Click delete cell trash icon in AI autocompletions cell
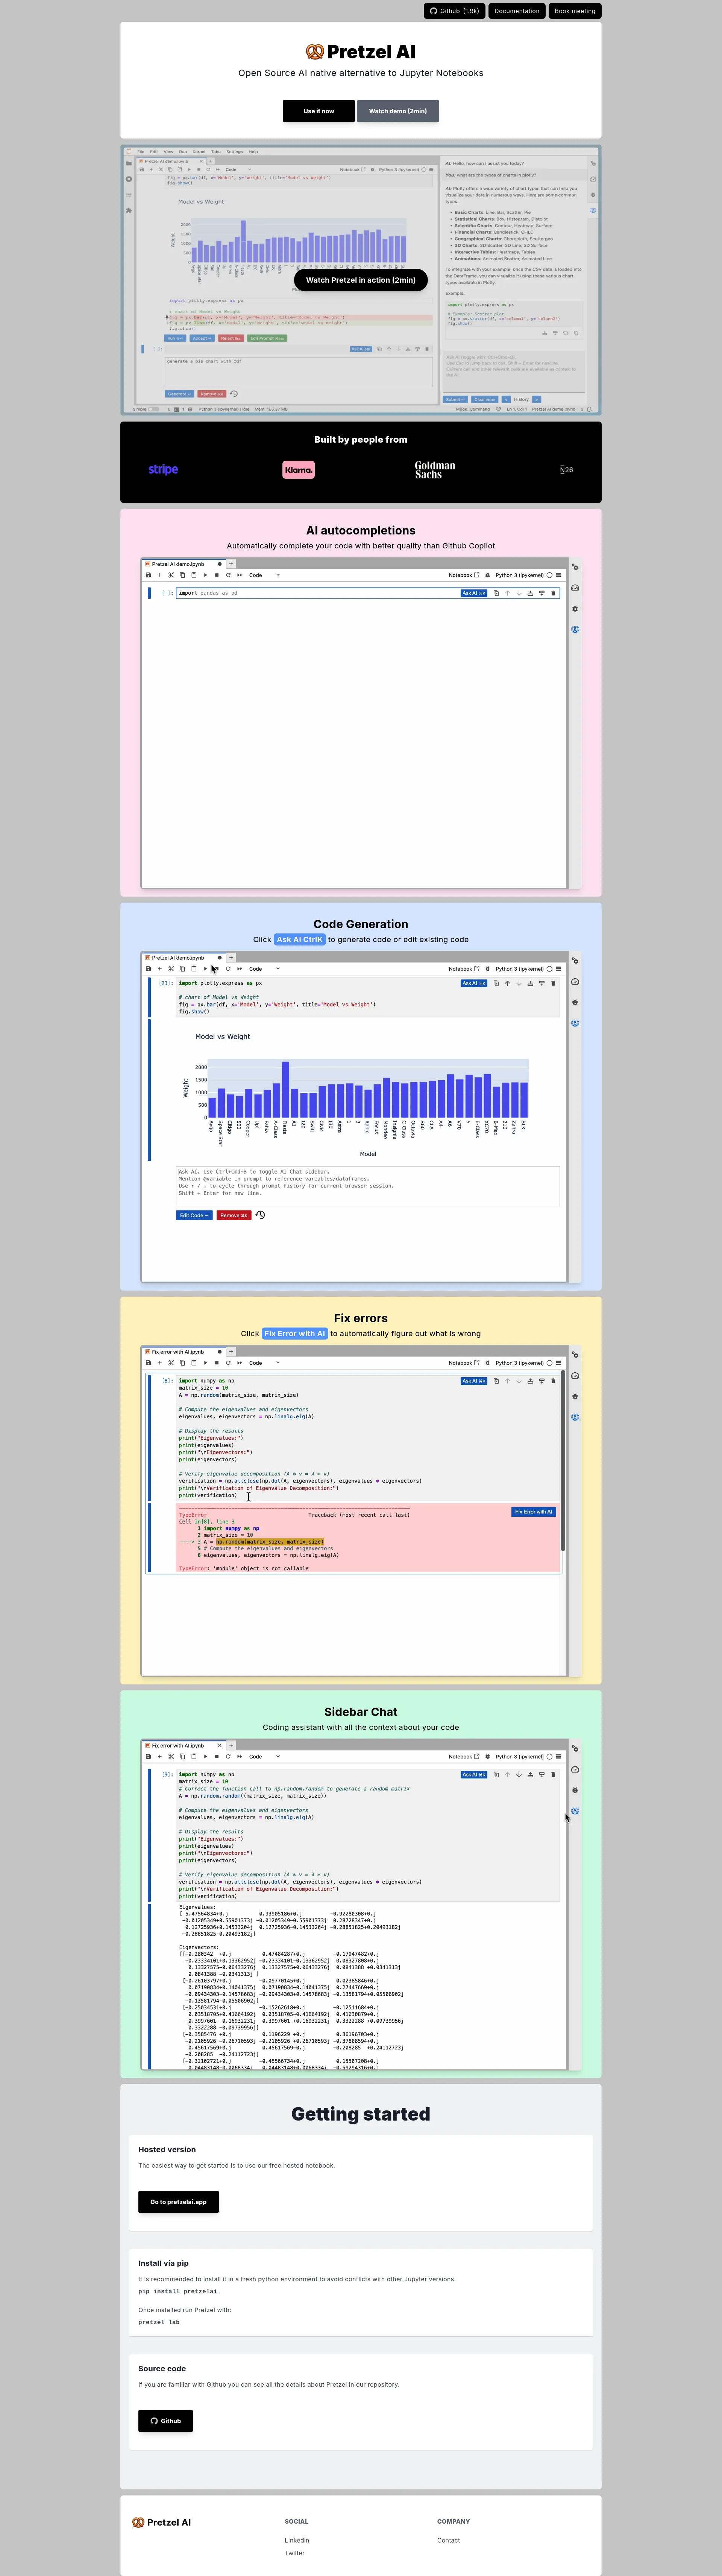 (553, 593)
